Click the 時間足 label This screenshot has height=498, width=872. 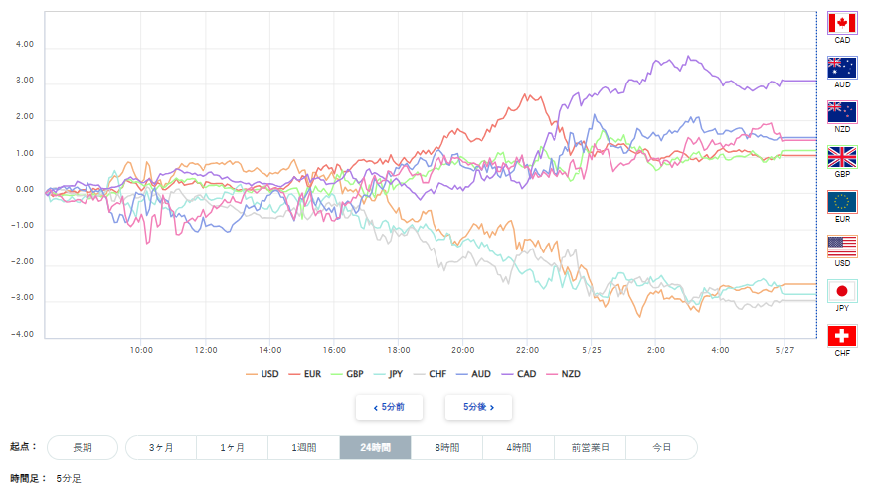(29, 478)
